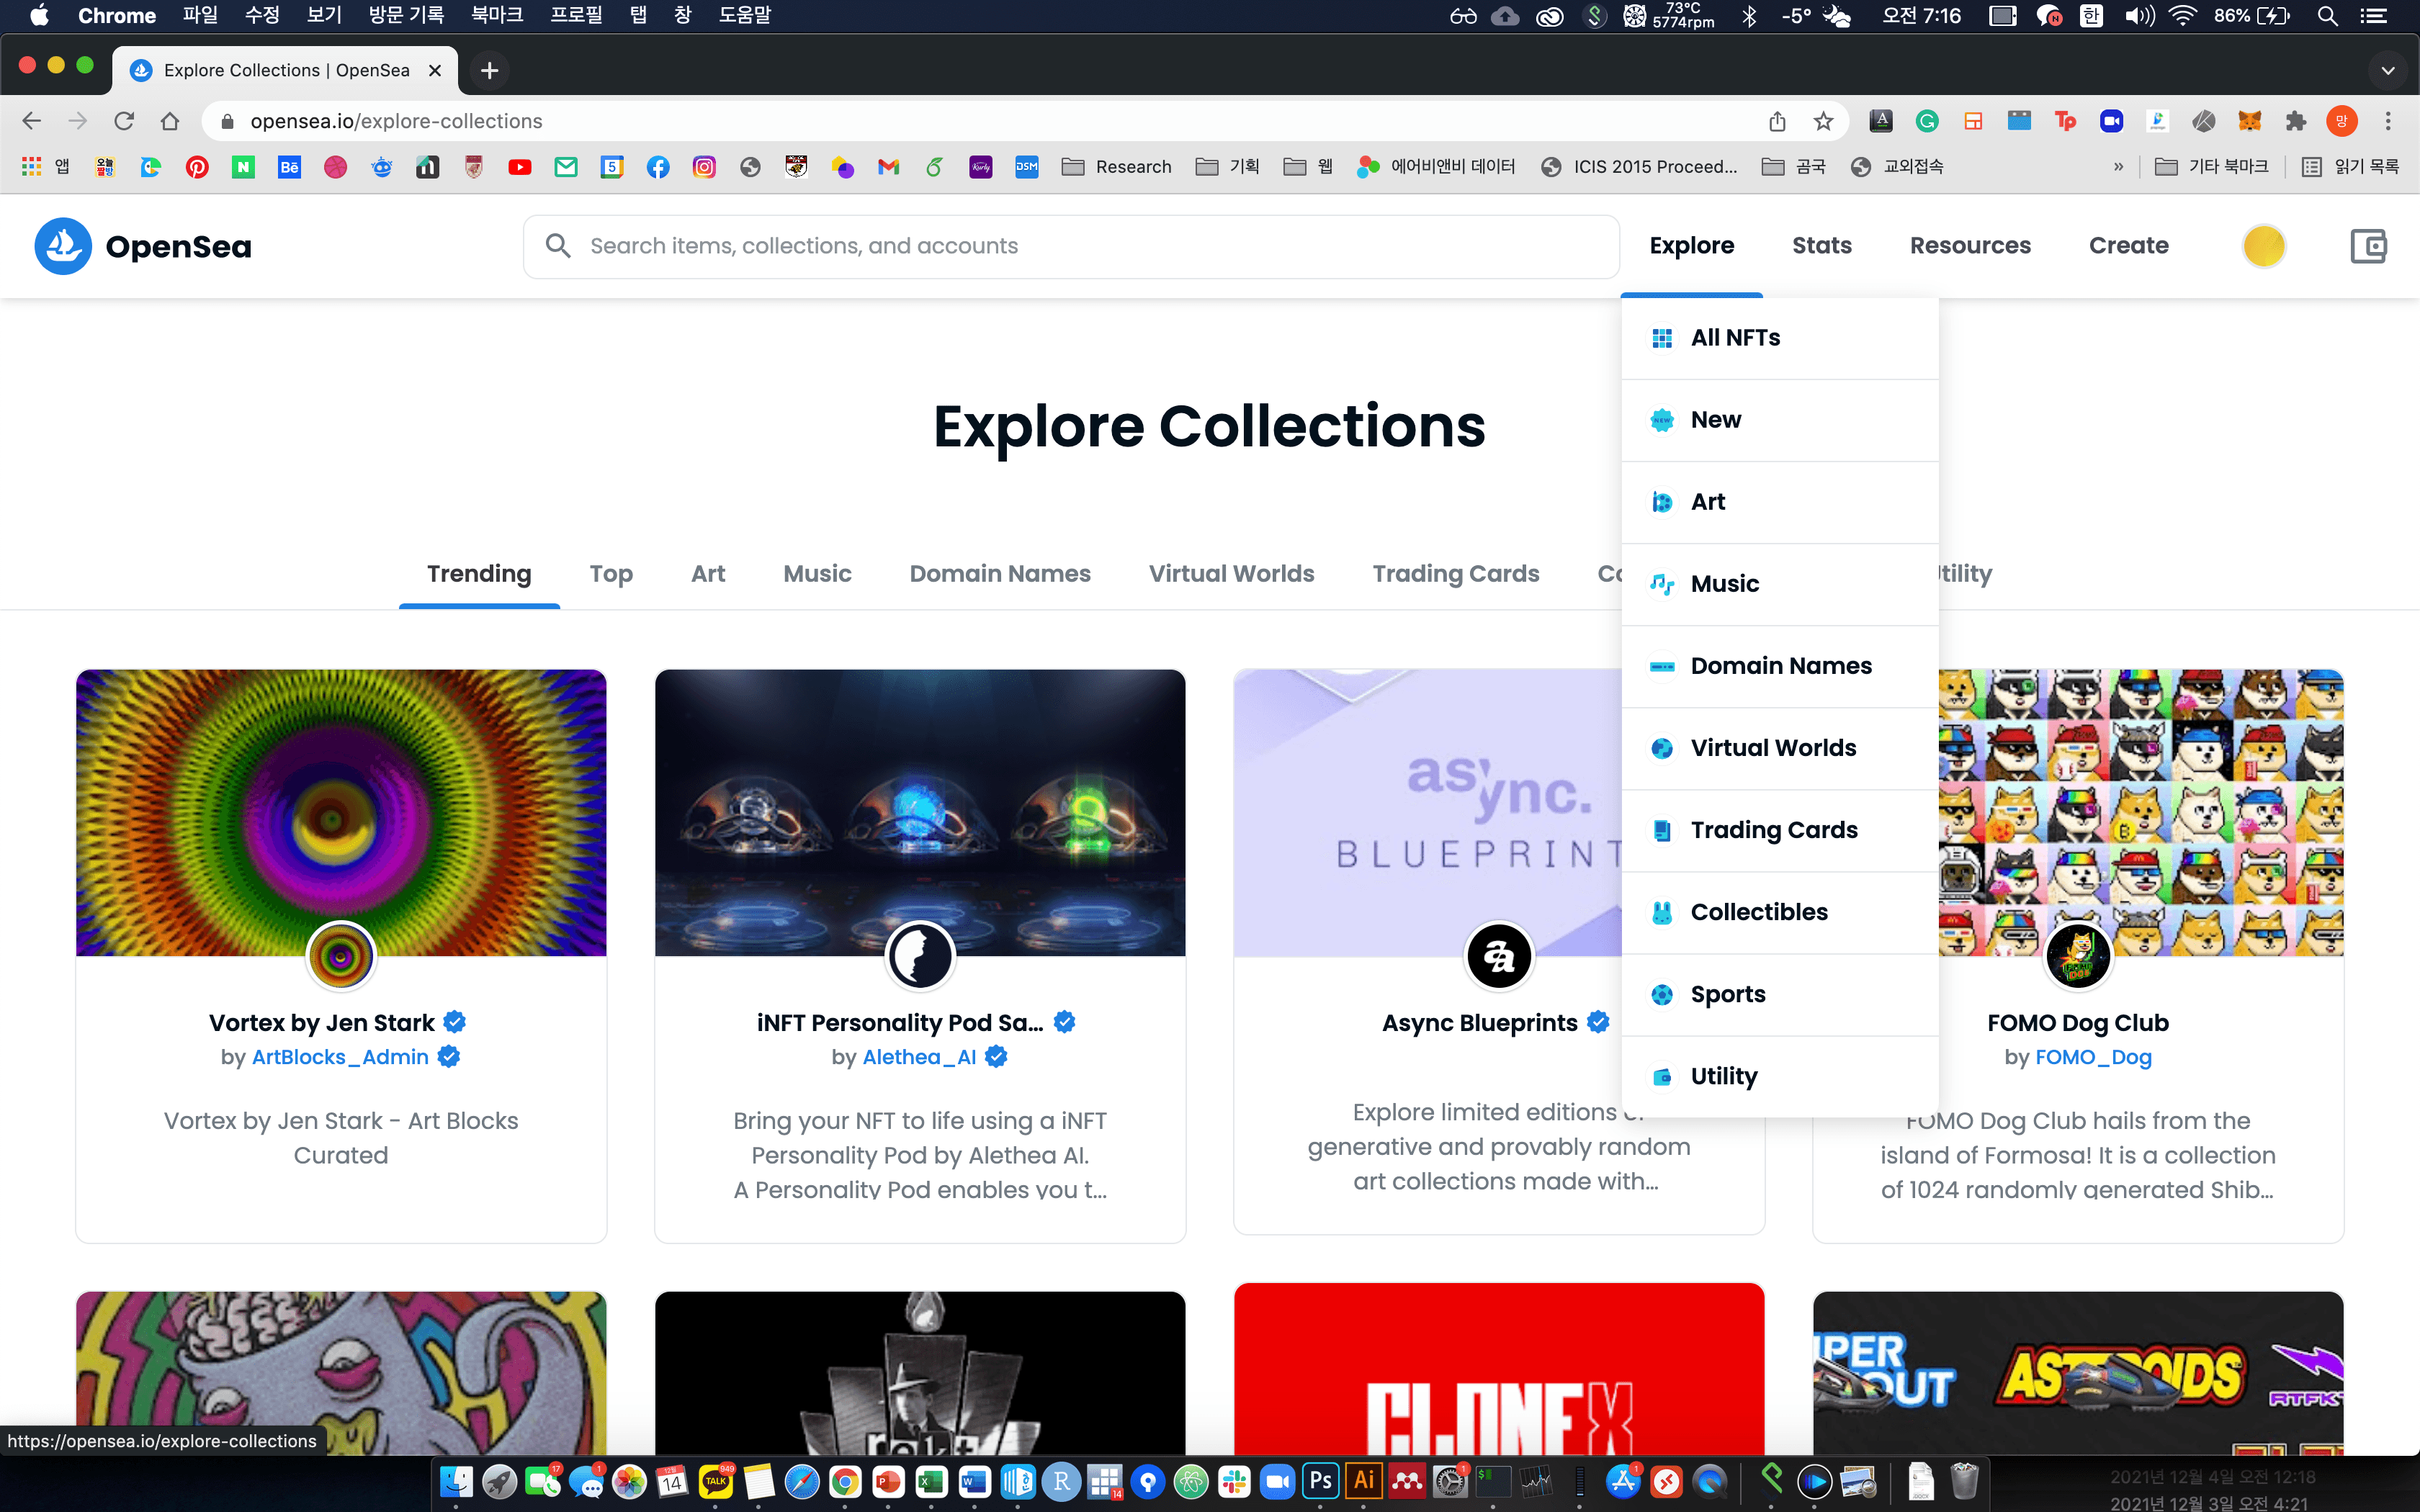
Task: Select Sports in the Explore dropdown
Action: 1780,994
